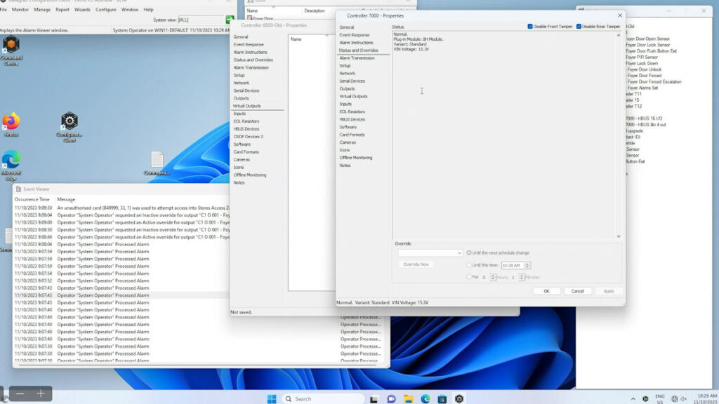Click the green System view go arrow
The width and height of the screenshot is (719, 404).
[230, 20]
